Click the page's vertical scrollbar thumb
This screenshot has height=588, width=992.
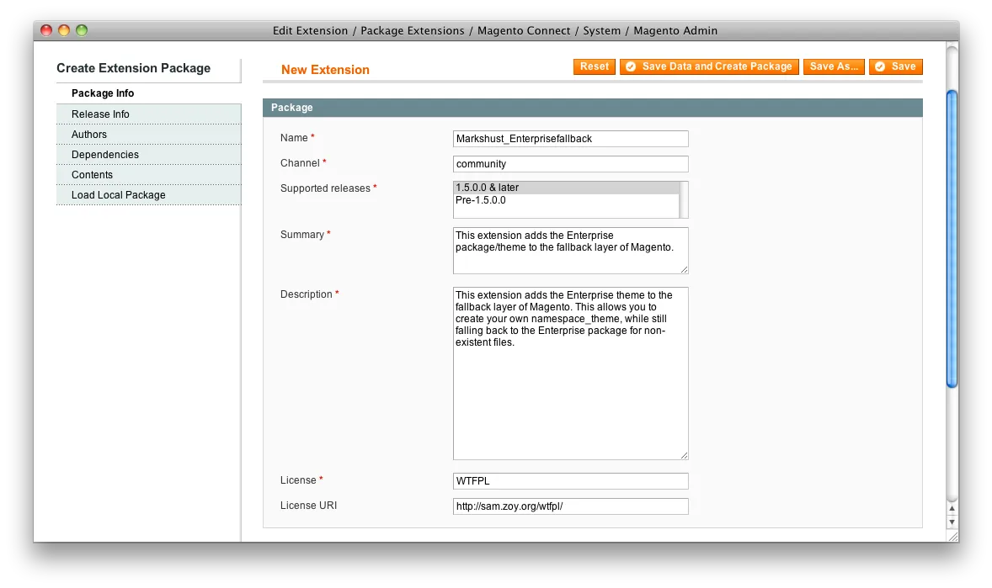[x=952, y=238]
